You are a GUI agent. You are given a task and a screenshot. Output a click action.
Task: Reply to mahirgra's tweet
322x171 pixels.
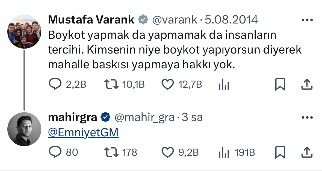55,152
